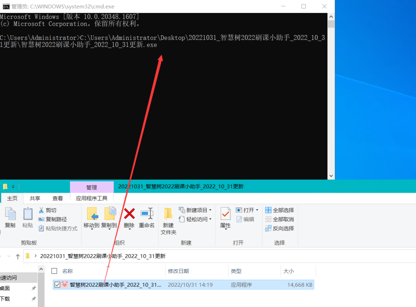
Task: Click the cmd.exe title bar icon
Action: click(6, 7)
